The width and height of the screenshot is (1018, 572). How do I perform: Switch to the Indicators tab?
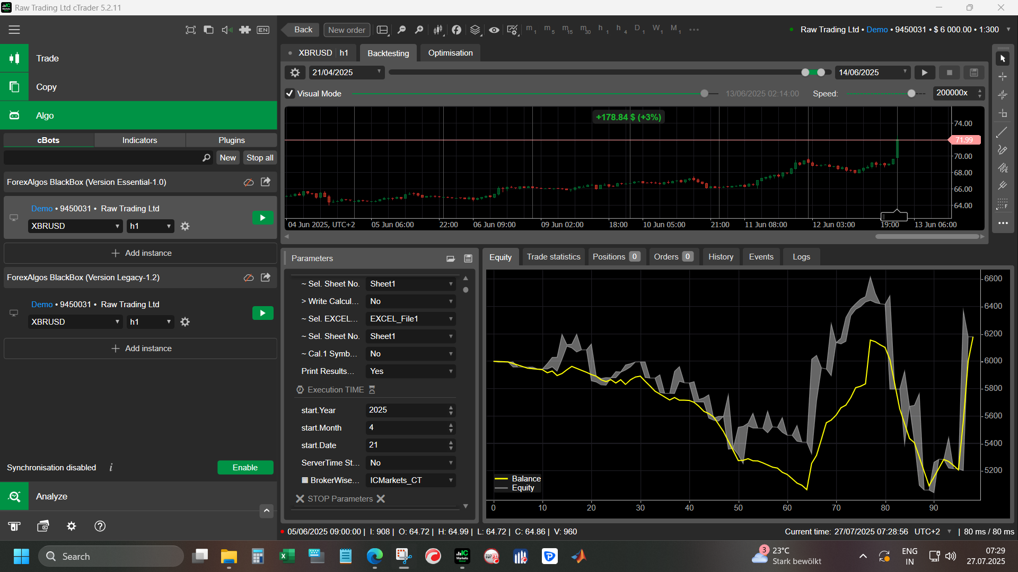point(139,140)
